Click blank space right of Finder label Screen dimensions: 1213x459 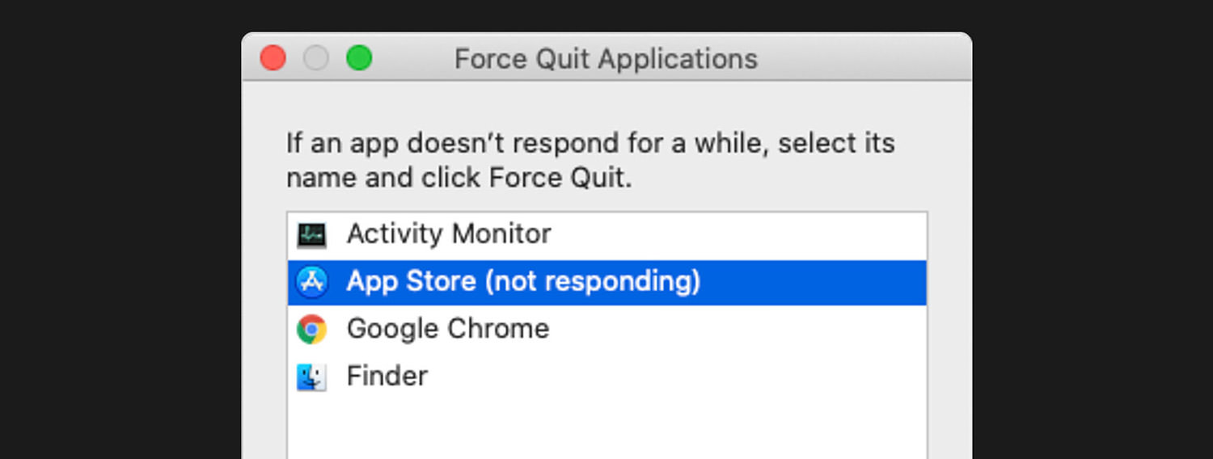point(678,377)
